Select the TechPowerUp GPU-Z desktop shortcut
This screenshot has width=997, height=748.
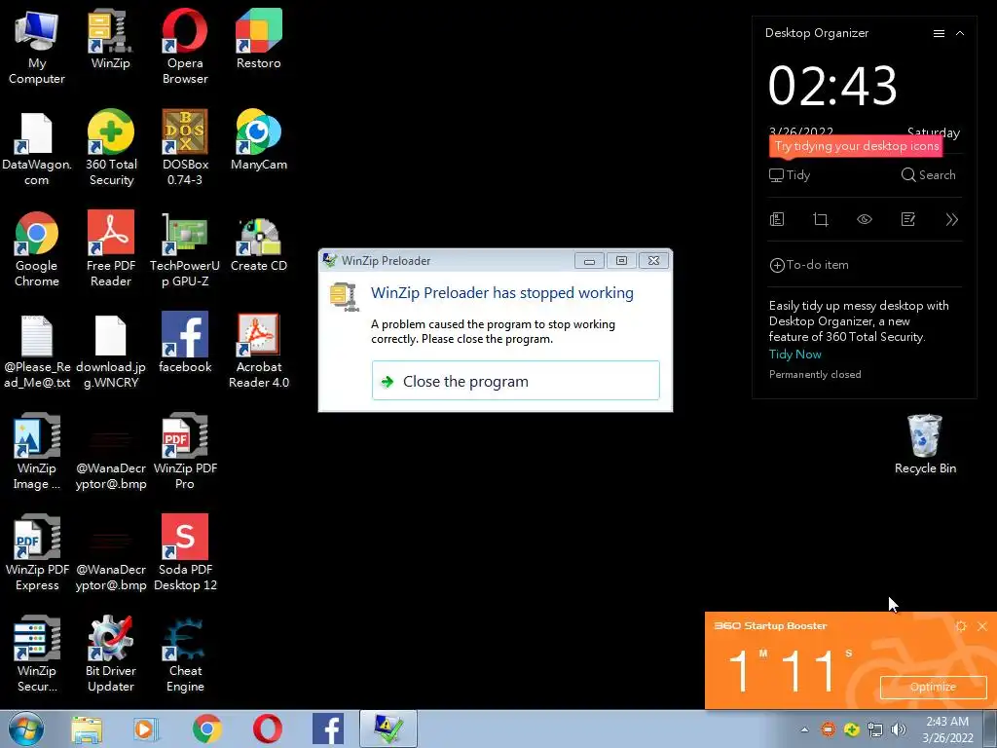tap(185, 248)
